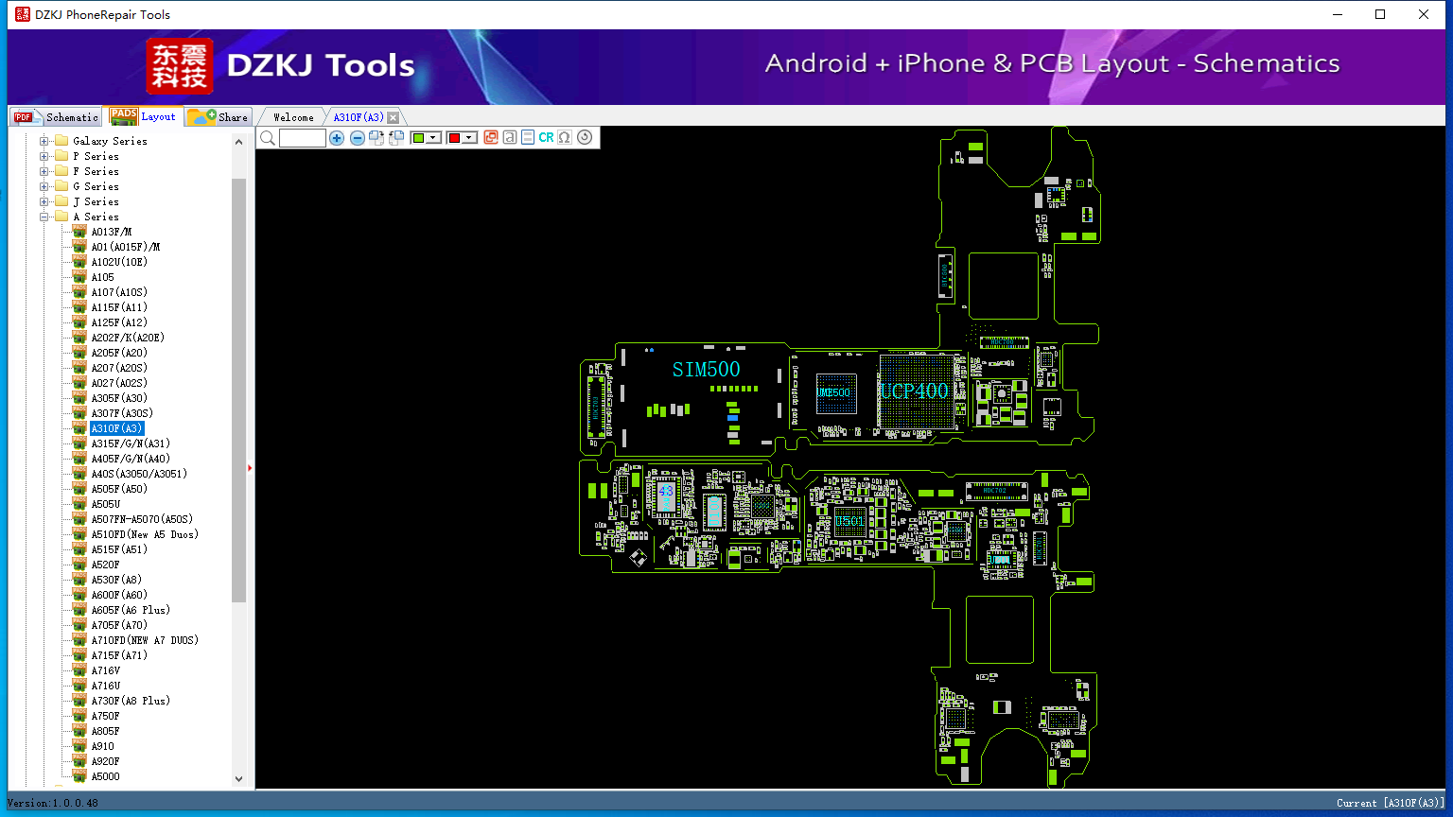Toggle the letter 'a' text display icon
1453x817 pixels.
click(x=510, y=138)
